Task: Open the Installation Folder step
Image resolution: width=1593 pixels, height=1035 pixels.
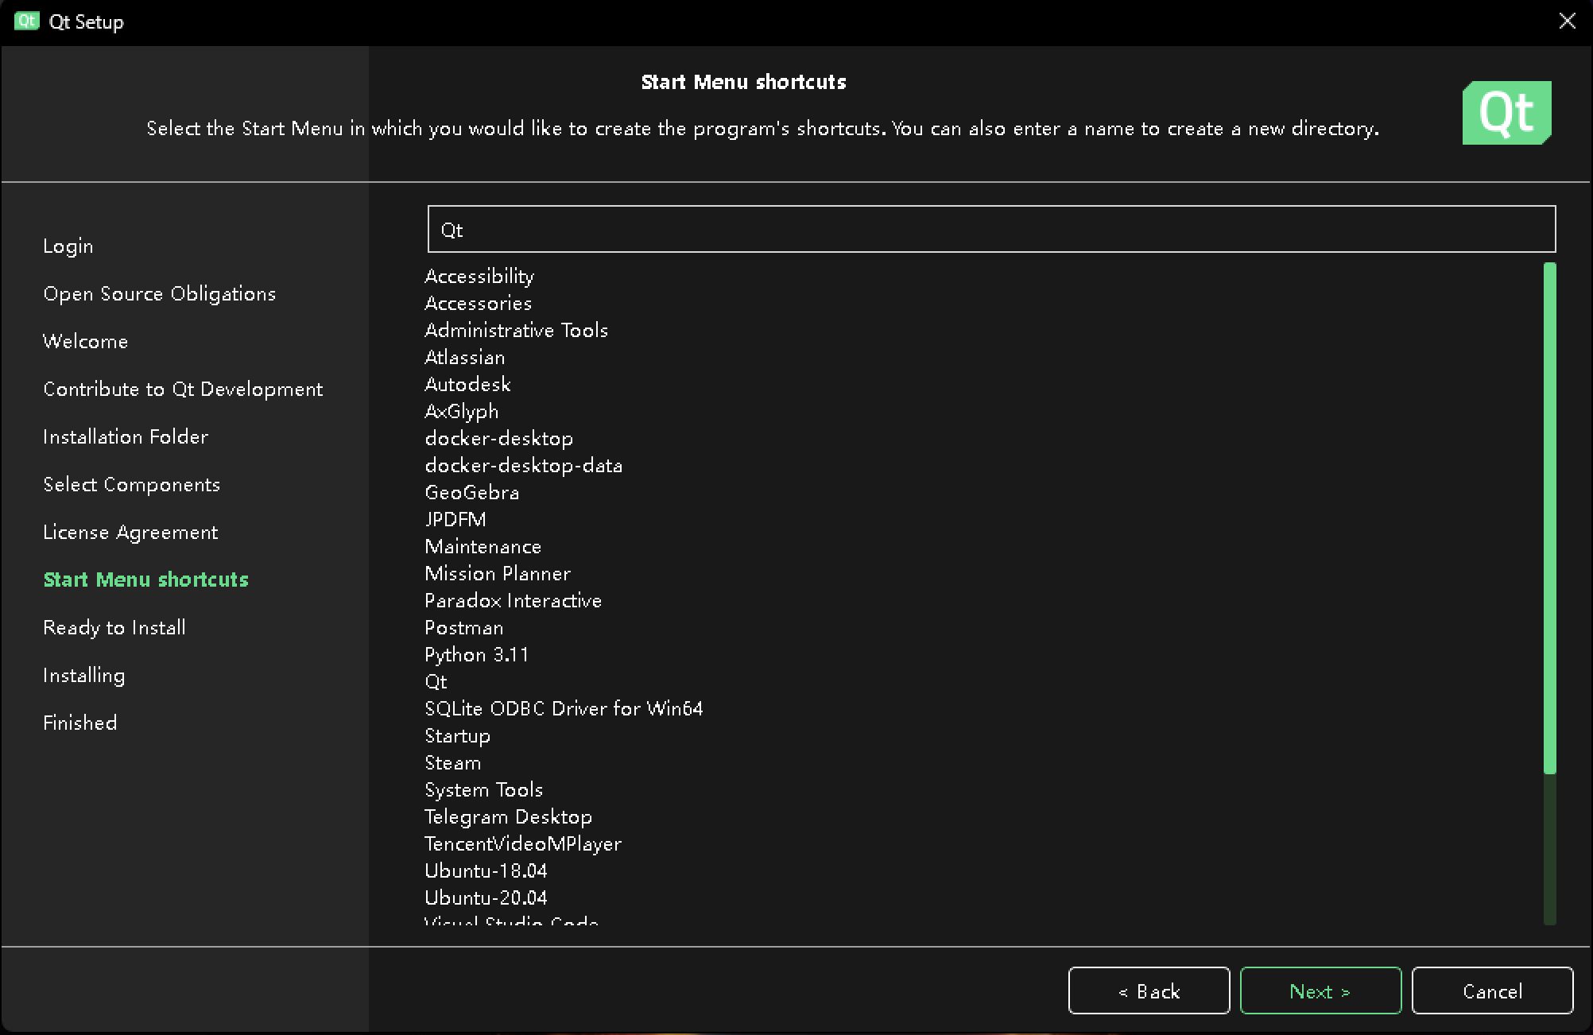Action: pos(126,436)
